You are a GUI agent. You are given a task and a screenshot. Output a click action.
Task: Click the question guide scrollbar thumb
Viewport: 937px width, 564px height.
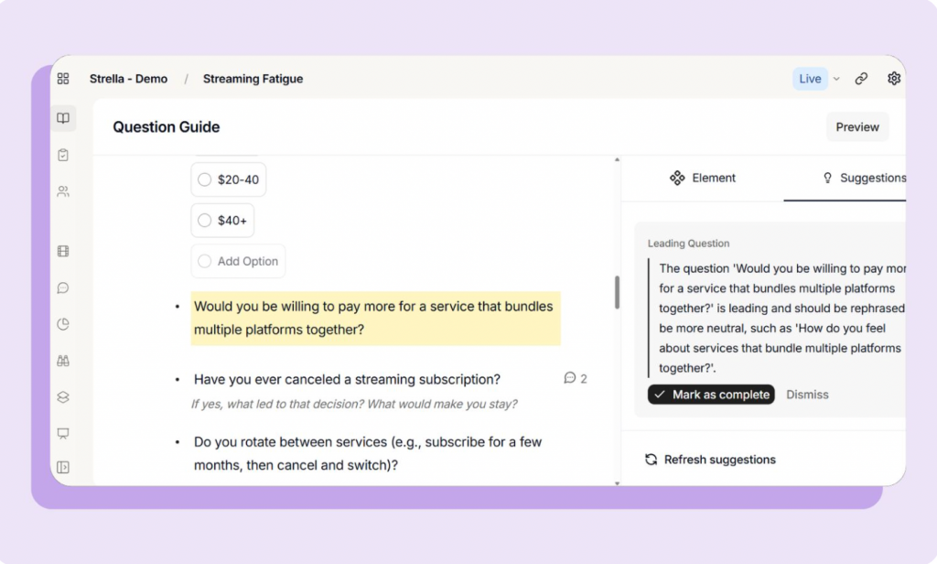(x=617, y=292)
